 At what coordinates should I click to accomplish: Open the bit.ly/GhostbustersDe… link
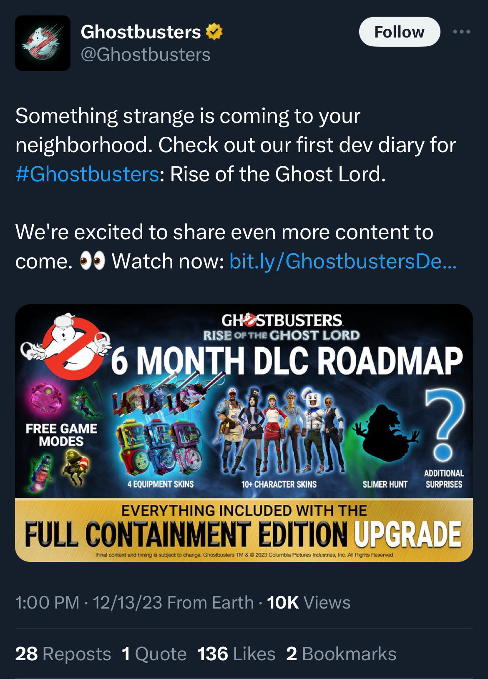pos(343,261)
